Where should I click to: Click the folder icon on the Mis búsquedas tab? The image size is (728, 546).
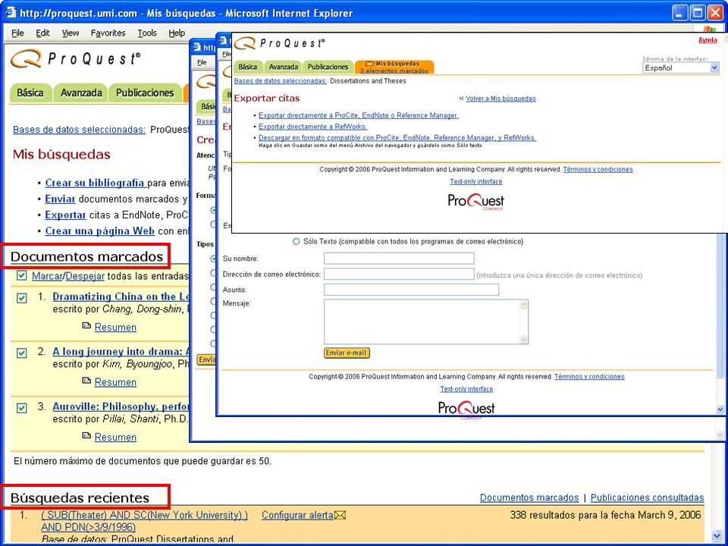click(369, 64)
